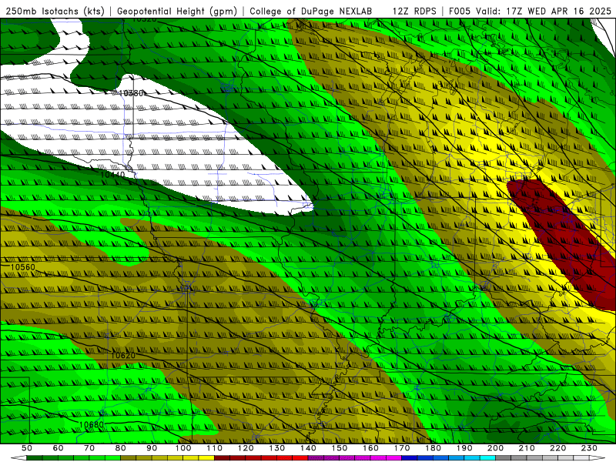This screenshot has height=462, width=616.
Task: Click the 10680 height contour label
Action: (92, 425)
